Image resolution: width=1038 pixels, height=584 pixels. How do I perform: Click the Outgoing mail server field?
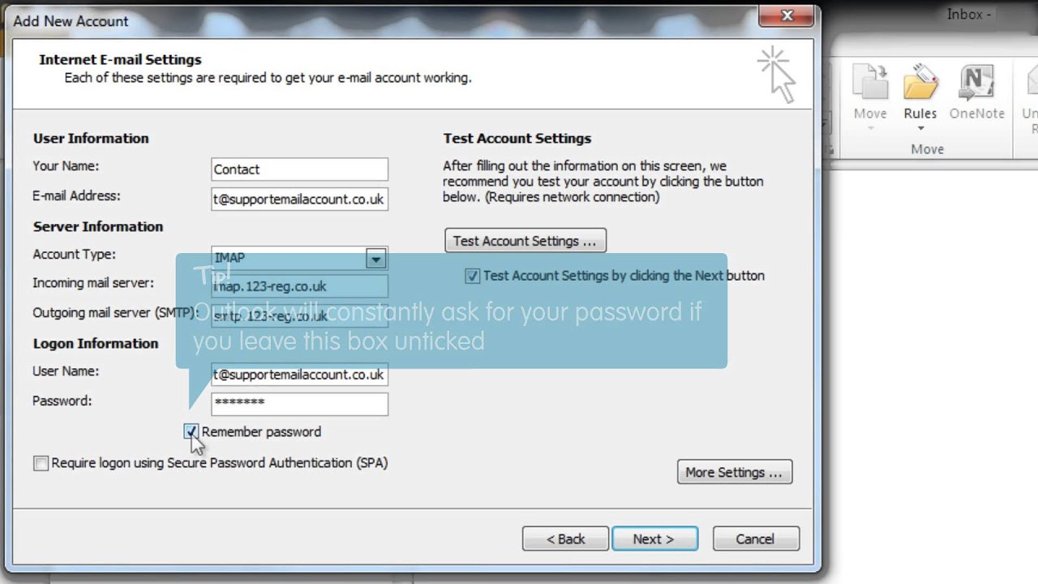click(x=299, y=316)
